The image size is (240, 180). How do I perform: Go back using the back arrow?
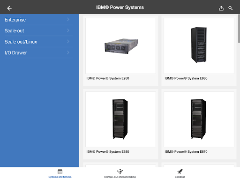pos(9,8)
